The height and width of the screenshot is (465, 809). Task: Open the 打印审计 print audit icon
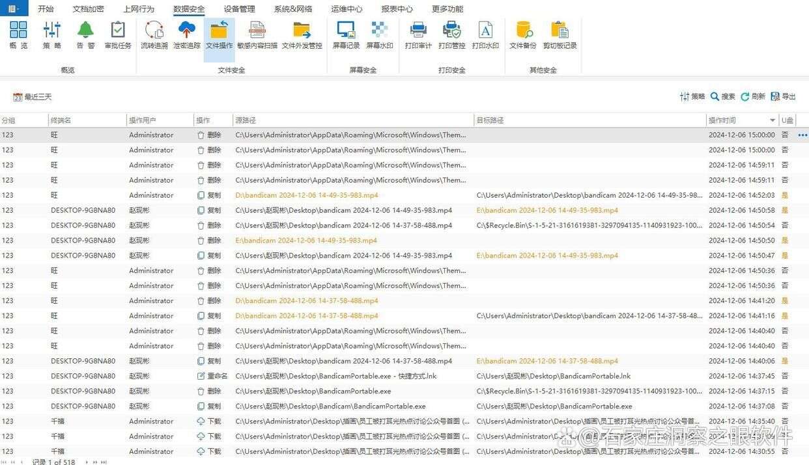point(418,34)
